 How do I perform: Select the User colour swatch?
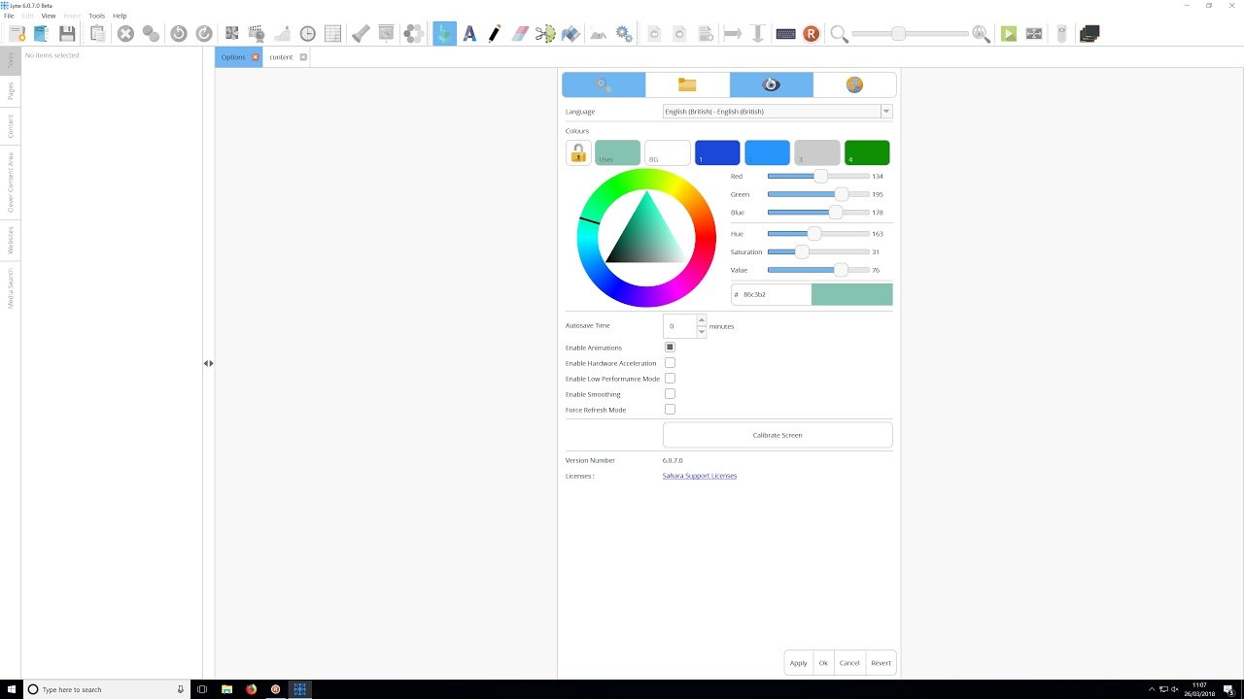click(617, 152)
